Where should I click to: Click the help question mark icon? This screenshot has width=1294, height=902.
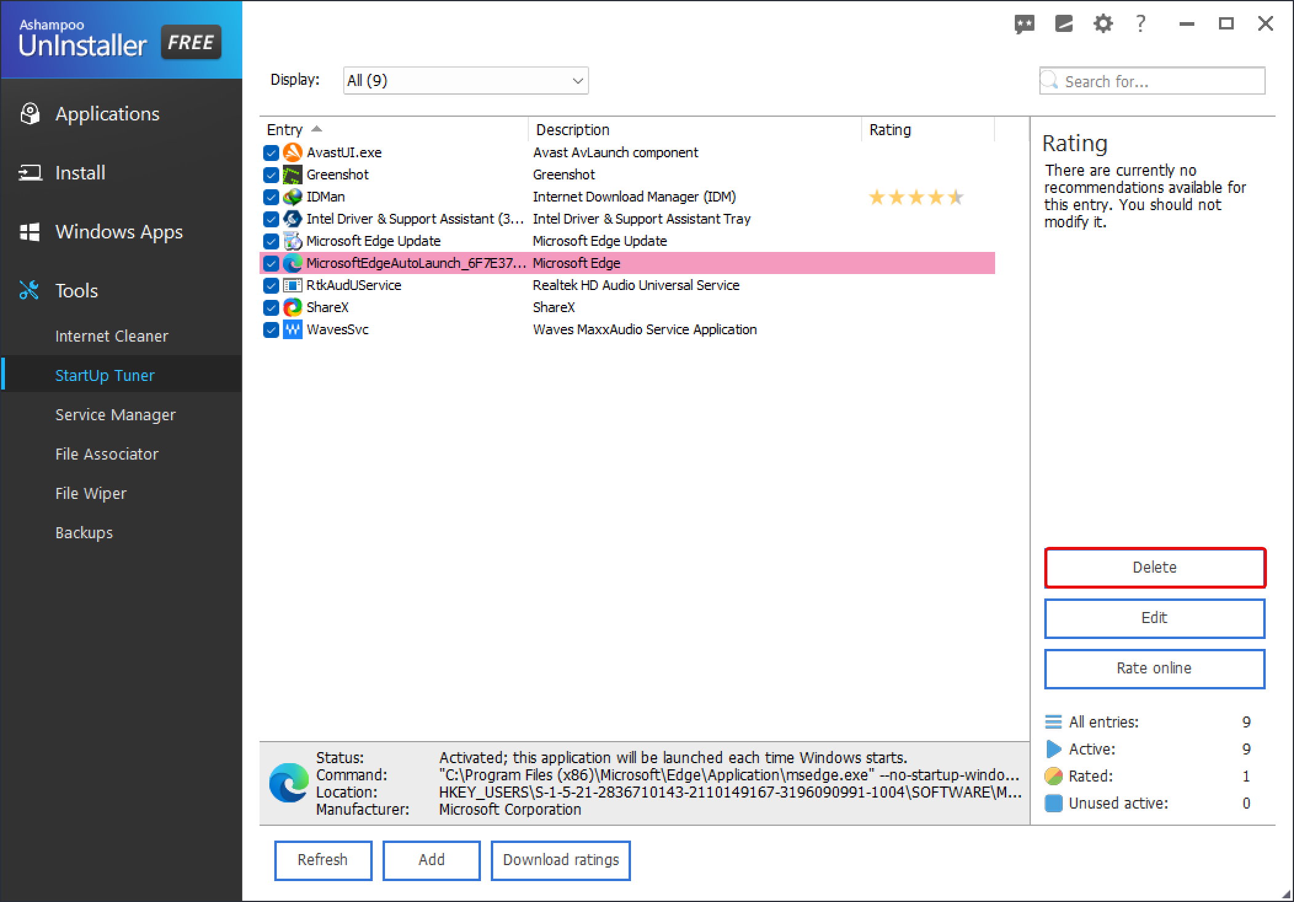tap(1141, 24)
